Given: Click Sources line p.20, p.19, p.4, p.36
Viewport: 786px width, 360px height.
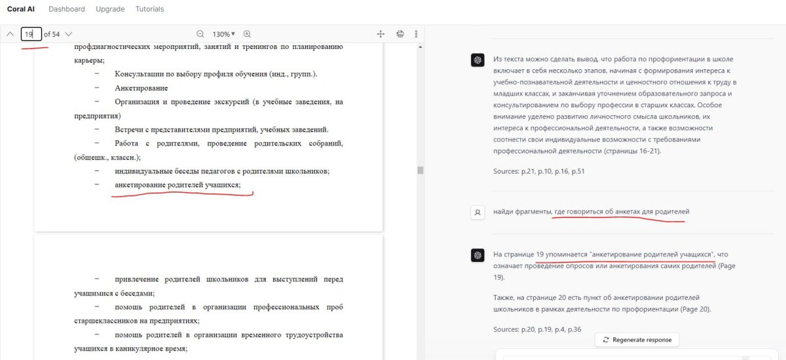Looking at the screenshot, I should coord(536,329).
